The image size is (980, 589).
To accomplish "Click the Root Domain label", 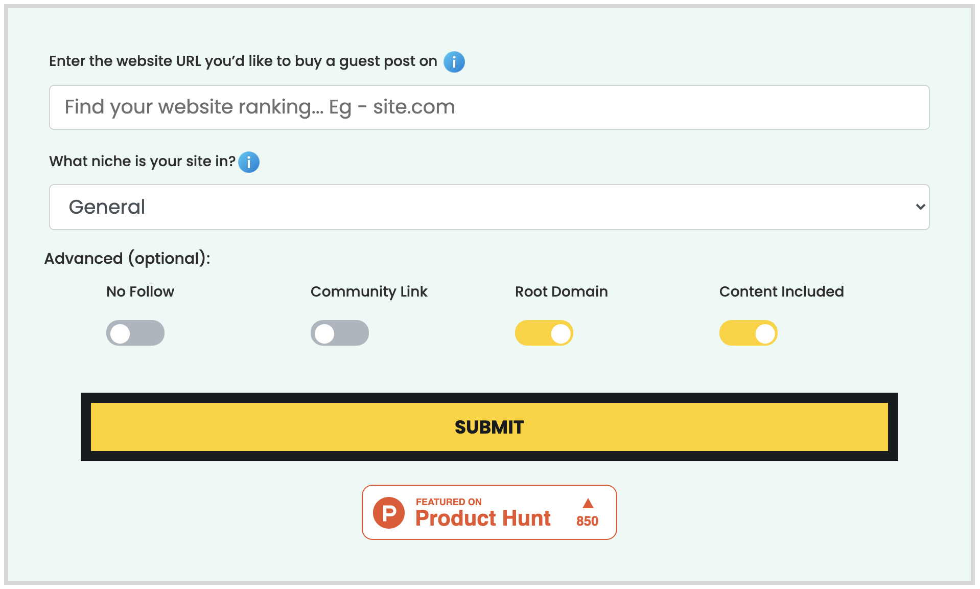I will click(561, 291).
